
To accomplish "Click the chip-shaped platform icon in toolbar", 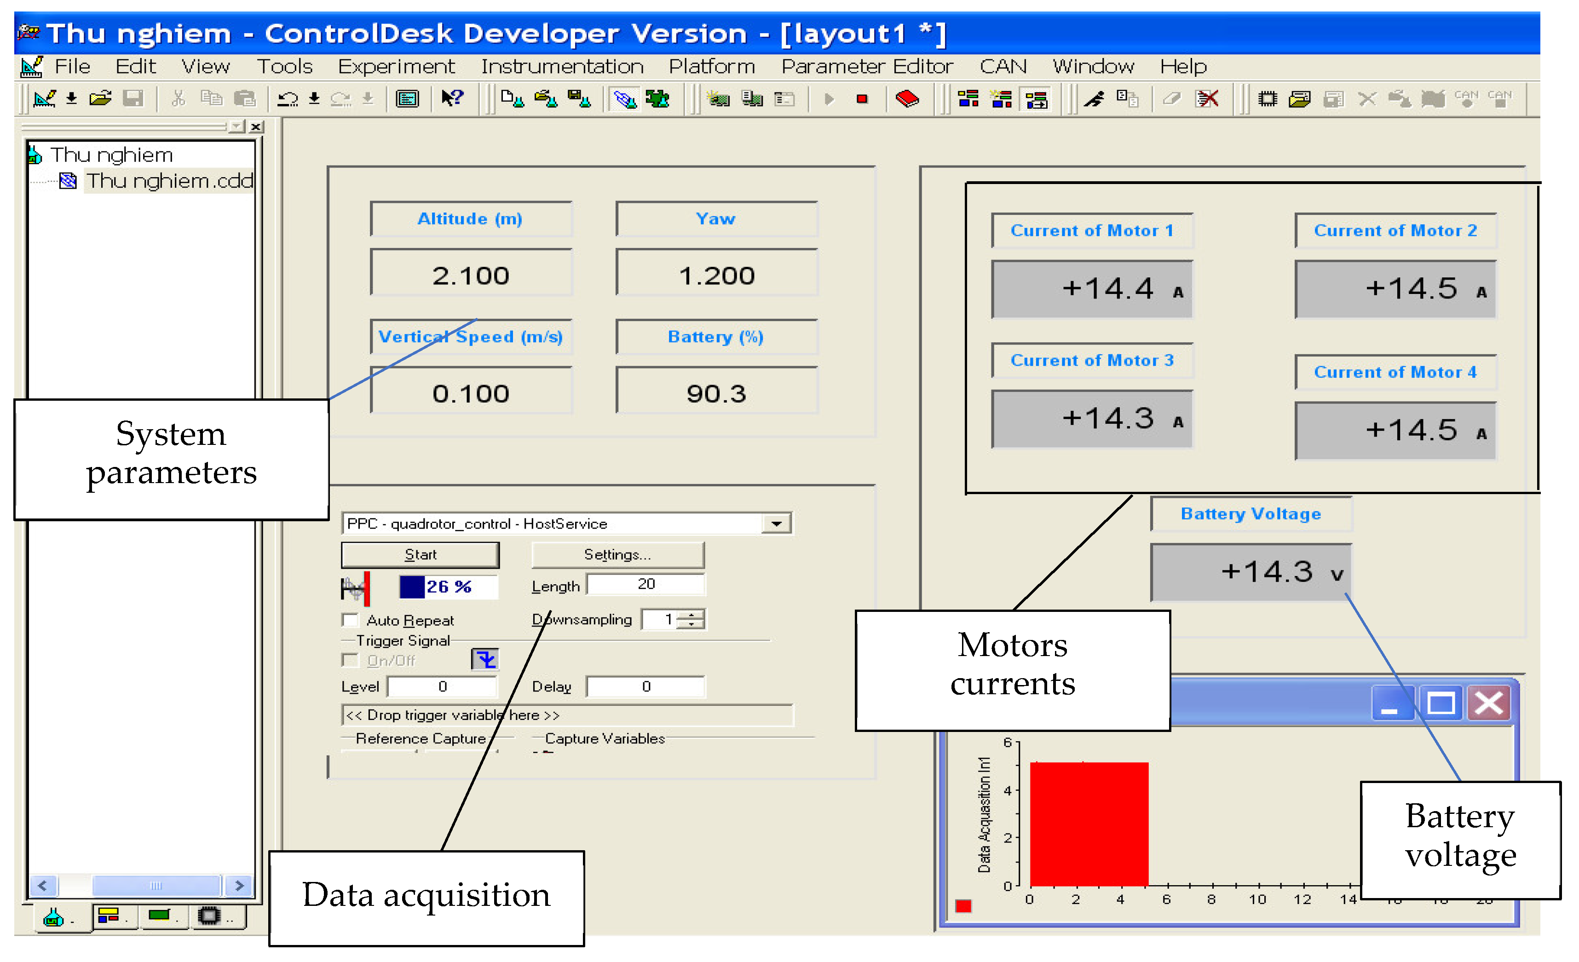I will [x=1267, y=99].
